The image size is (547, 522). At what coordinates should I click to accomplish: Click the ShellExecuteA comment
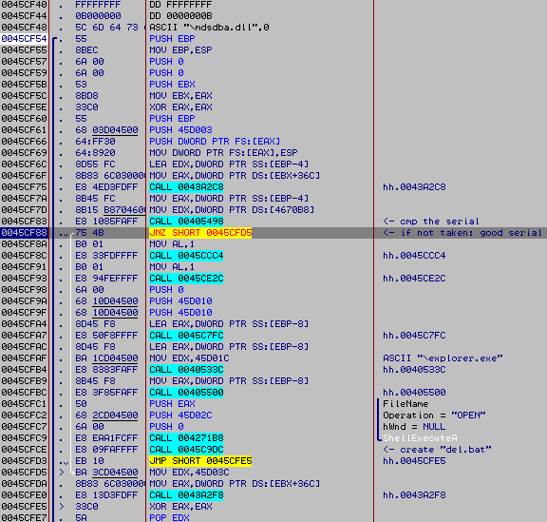point(420,438)
